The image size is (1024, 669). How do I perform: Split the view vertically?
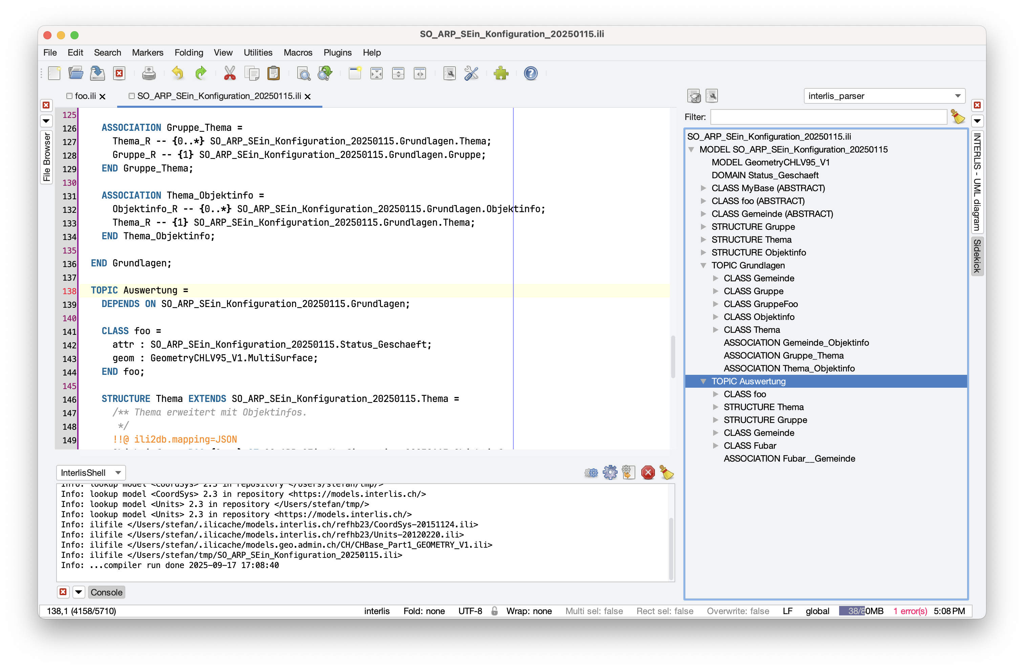tap(420, 73)
